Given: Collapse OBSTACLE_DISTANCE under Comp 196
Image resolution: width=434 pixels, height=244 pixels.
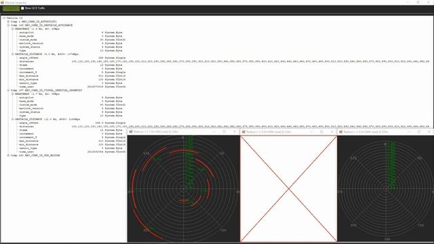Looking at the screenshot, I should 12,54.
